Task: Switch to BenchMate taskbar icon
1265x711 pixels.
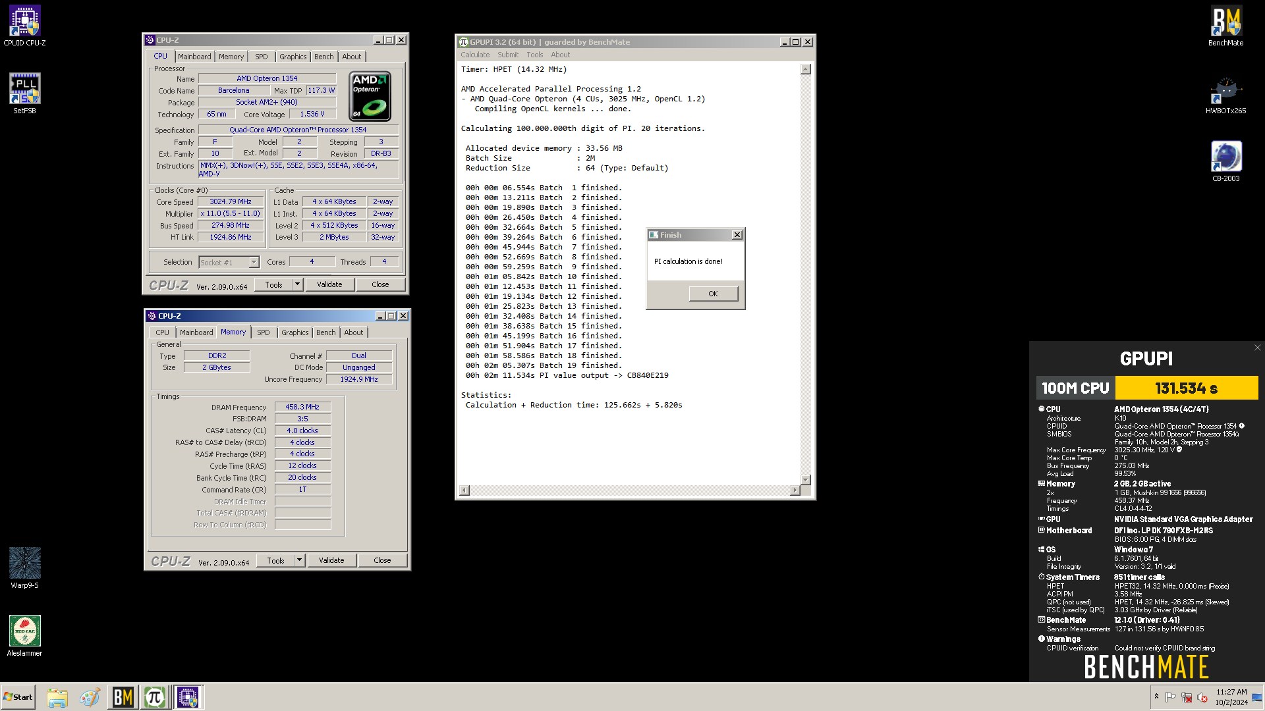Action: point(123,697)
